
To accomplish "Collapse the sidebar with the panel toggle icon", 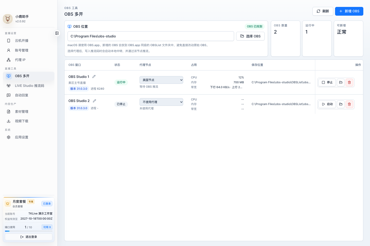I will [x=57, y=33].
